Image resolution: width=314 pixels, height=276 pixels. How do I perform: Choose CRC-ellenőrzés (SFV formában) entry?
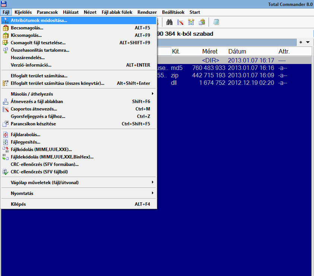click(x=79, y=164)
